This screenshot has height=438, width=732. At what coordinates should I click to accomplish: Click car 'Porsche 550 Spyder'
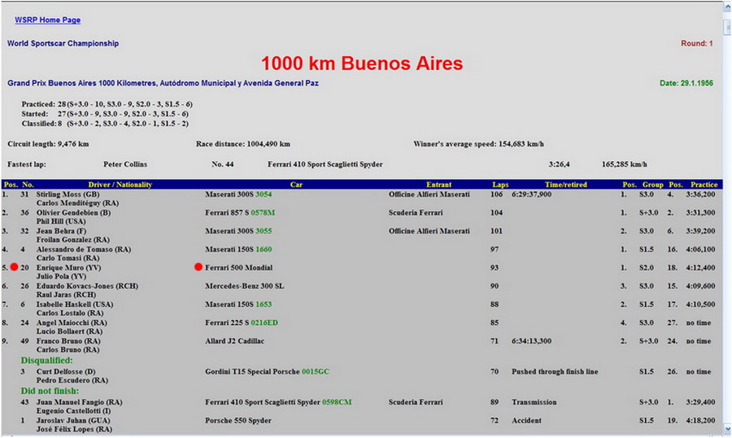pyautogui.click(x=238, y=421)
